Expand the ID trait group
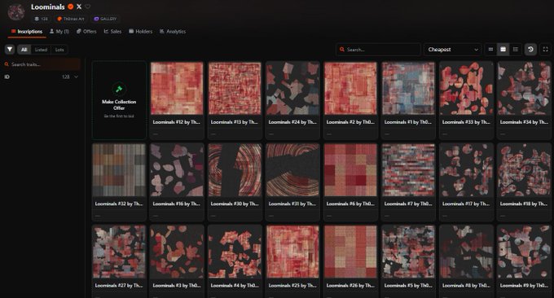The width and height of the screenshot is (554, 298). pyautogui.click(x=42, y=77)
